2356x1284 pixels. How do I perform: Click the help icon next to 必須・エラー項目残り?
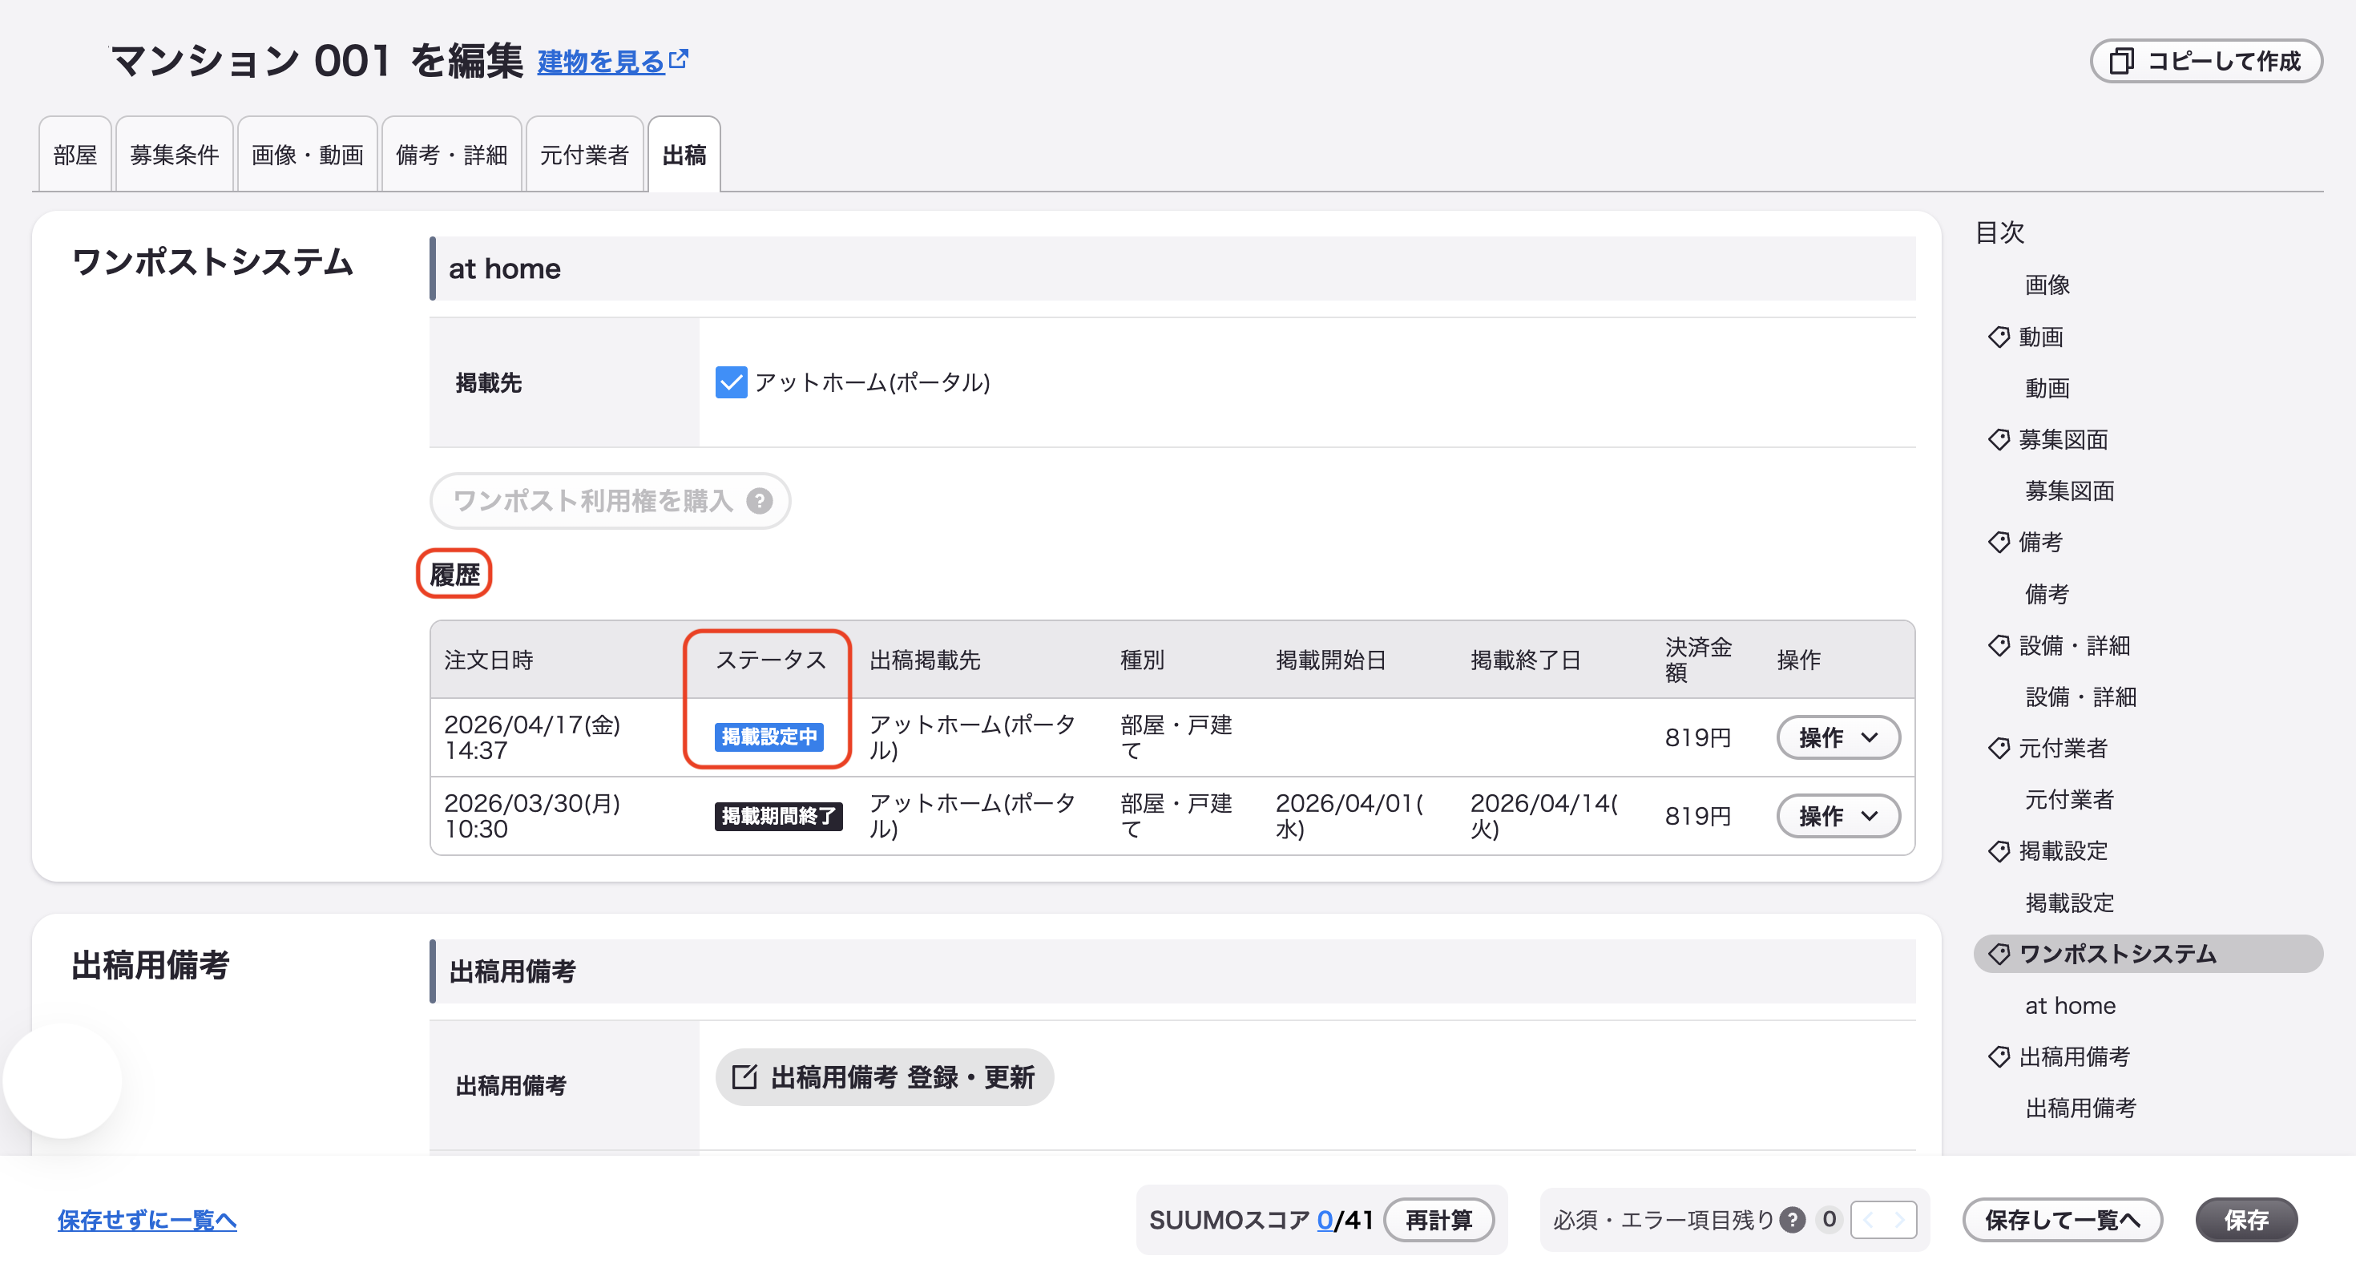click(x=1793, y=1220)
